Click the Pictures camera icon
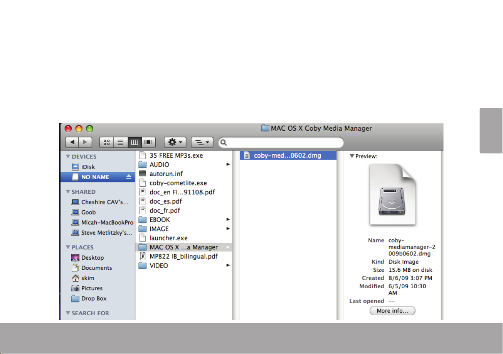This screenshot has width=503, height=354. tap(75, 288)
